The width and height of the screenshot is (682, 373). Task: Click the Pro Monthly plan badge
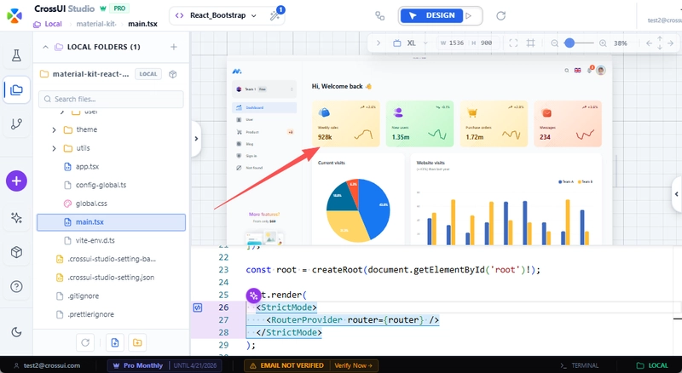(x=138, y=365)
